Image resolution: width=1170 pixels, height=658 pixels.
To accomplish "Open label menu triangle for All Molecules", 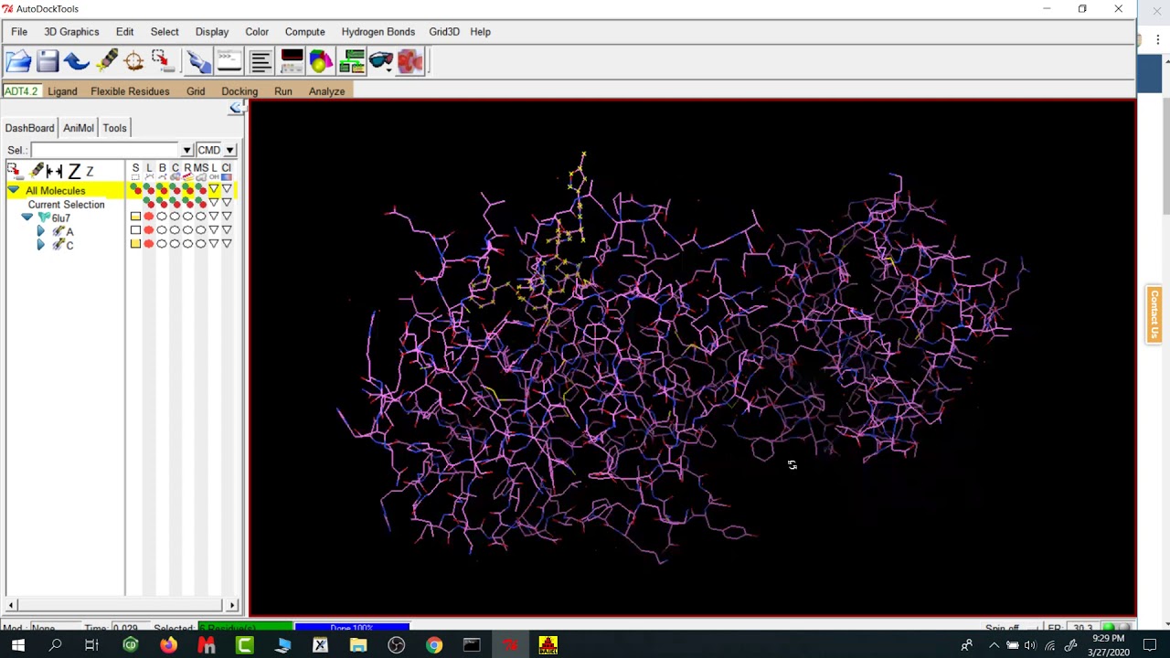I will tap(214, 189).
